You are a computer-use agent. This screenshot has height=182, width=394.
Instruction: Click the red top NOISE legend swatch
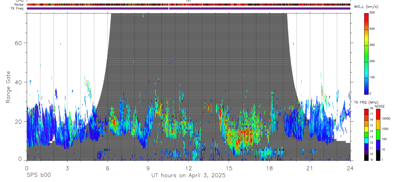pyautogui.click(x=378, y=114)
